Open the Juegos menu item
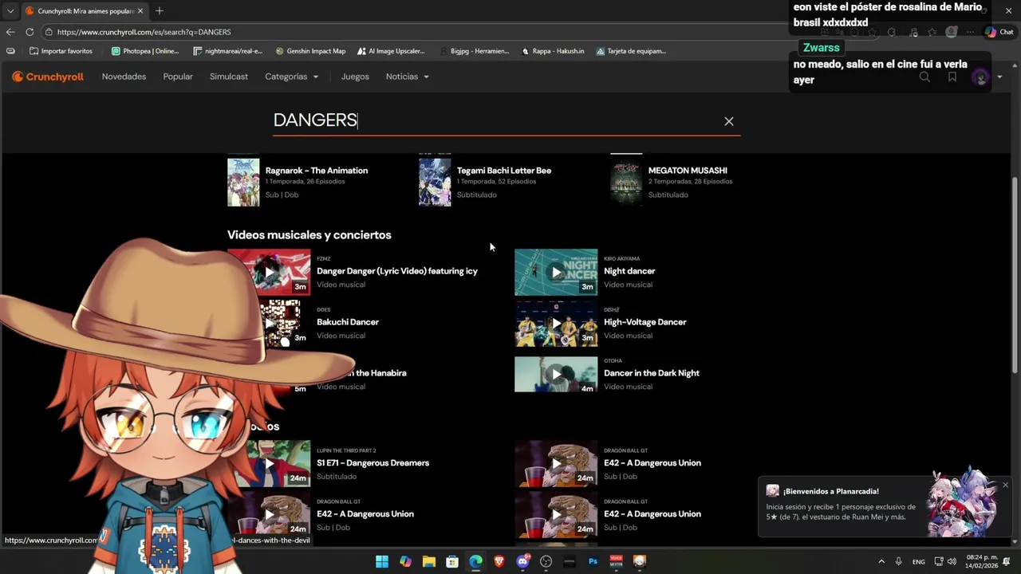This screenshot has height=574, width=1021. click(355, 77)
